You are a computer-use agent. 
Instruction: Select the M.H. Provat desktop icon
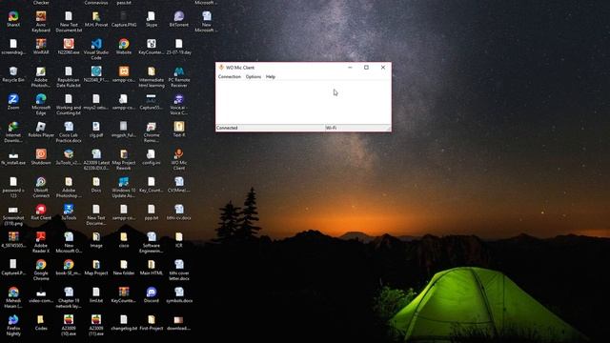pos(96,19)
